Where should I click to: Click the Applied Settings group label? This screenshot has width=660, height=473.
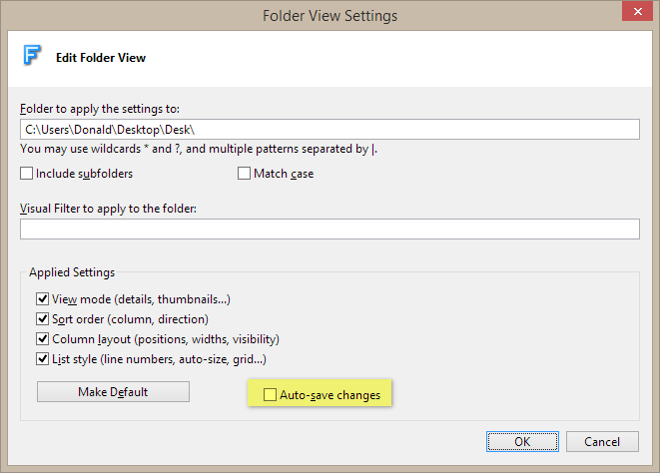point(72,272)
